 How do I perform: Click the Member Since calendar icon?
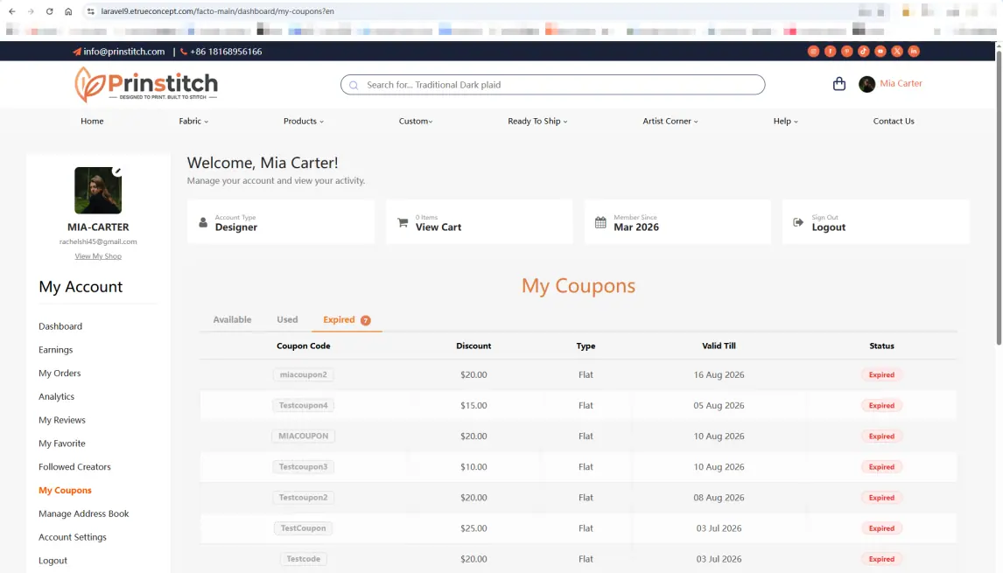tap(600, 222)
